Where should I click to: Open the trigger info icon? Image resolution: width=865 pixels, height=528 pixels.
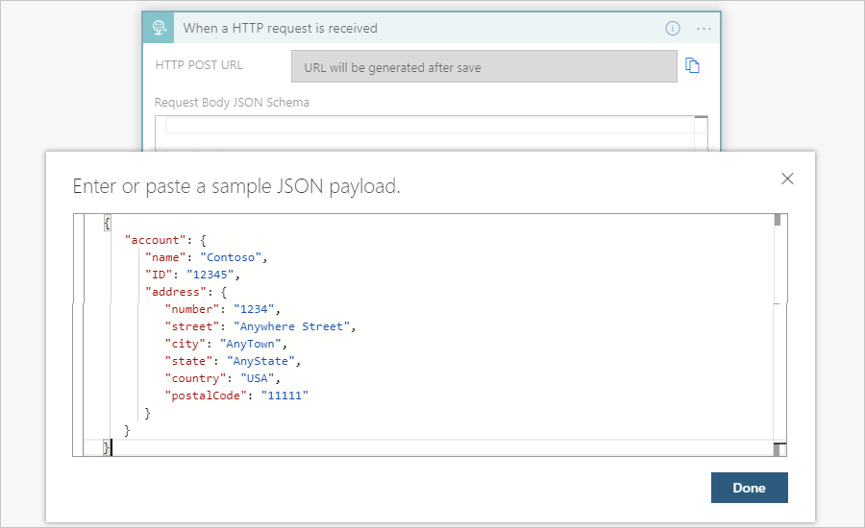click(673, 28)
